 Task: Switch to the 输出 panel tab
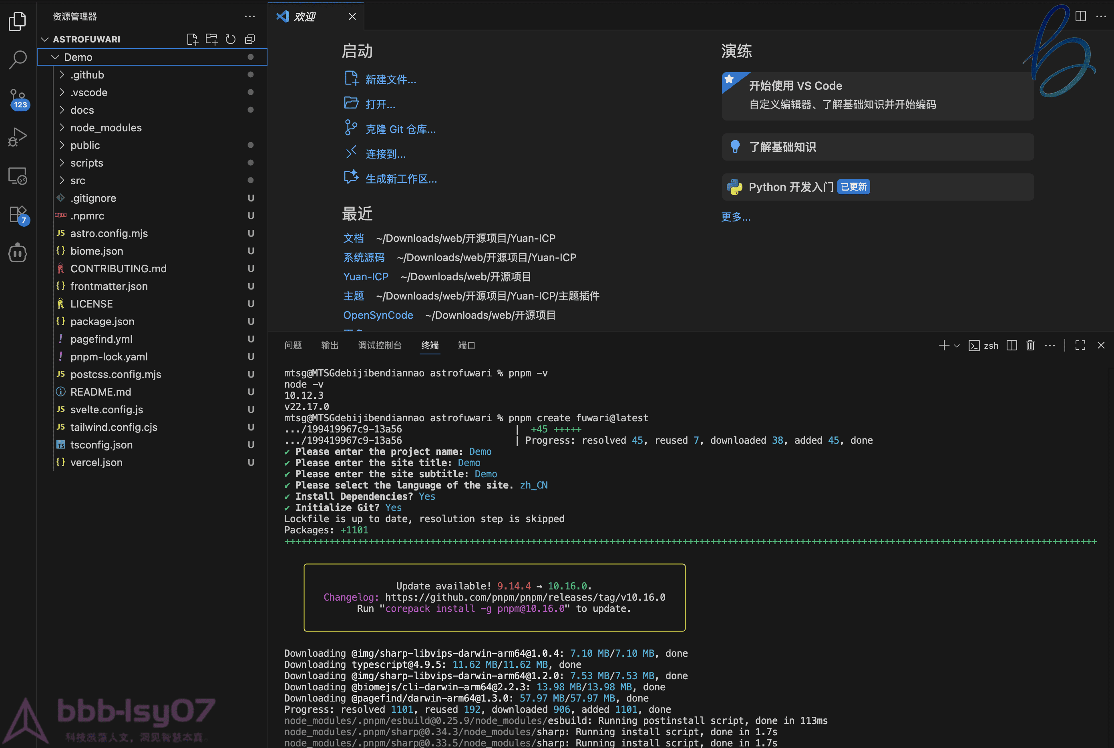coord(330,346)
